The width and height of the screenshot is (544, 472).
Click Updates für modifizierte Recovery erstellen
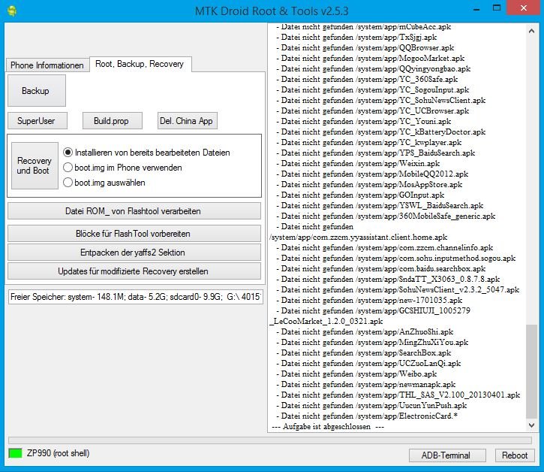pyautogui.click(x=134, y=271)
